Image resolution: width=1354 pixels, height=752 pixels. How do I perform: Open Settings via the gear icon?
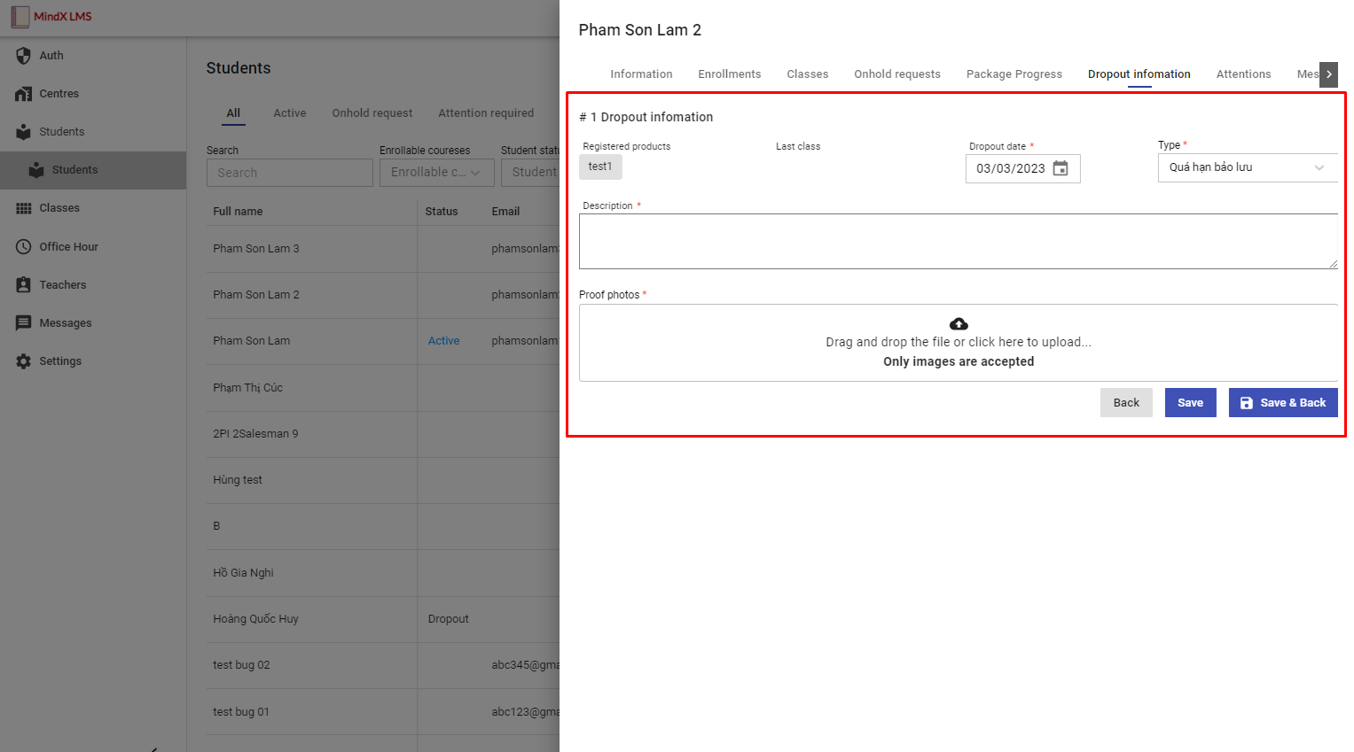[24, 361]
